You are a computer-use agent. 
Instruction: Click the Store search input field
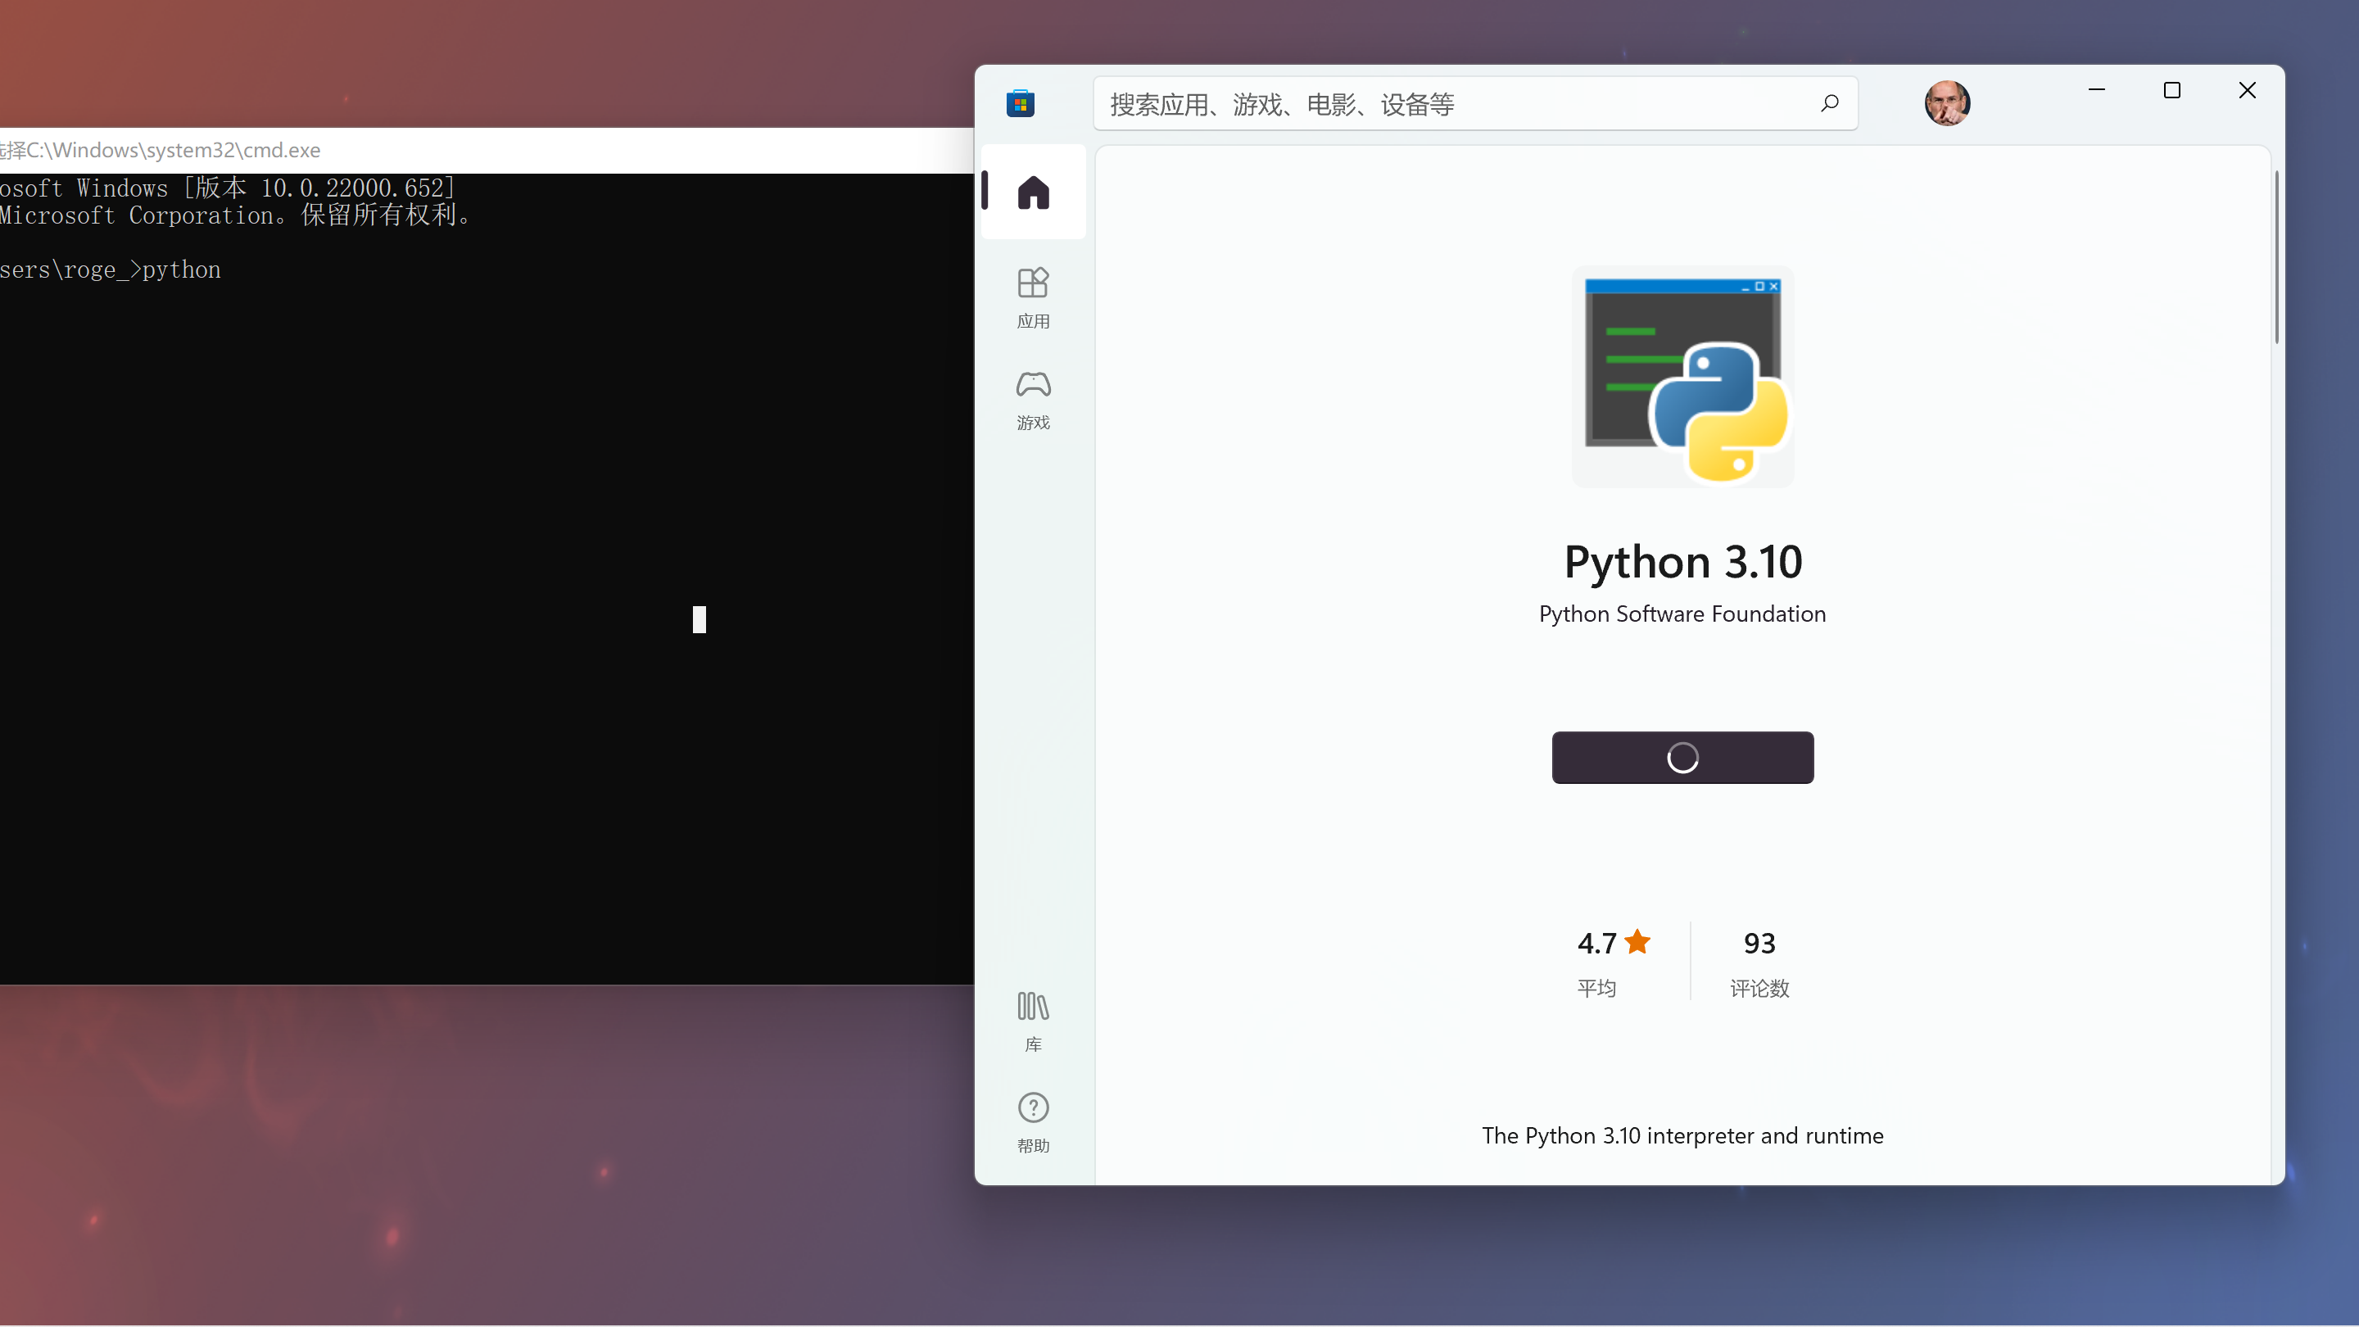pyautogui.click(x=1475, y=103)
